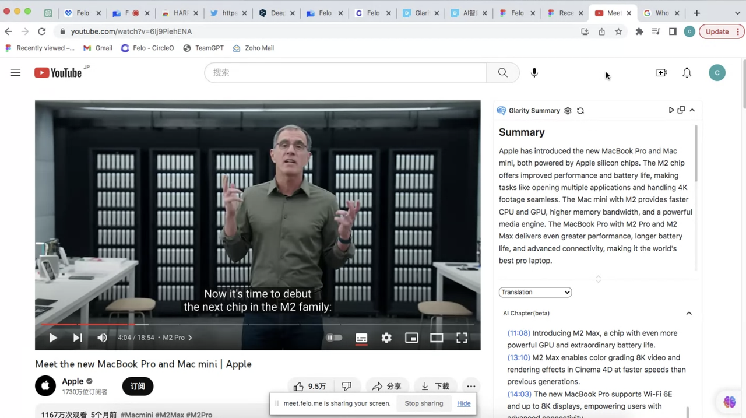Switch to theater mode
746x418 pixels.
click(437, 338)
